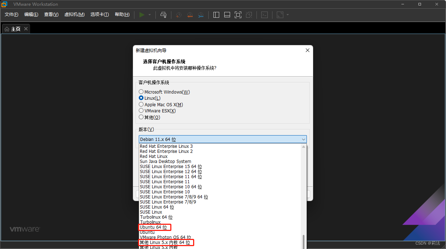Screen dimensions: 446x249
Task: Click the take snapshot clock icon
Action: (x=179, y=15)
